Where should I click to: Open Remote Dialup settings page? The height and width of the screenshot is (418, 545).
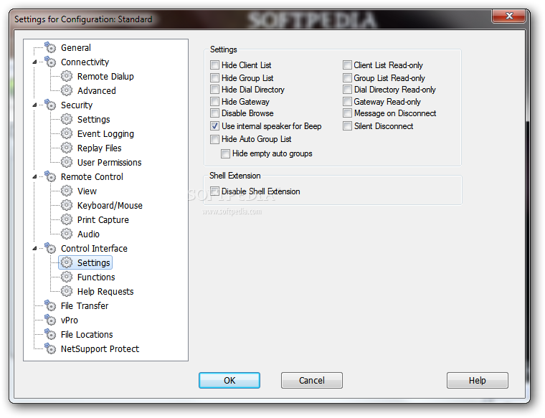tap(105, 77)
